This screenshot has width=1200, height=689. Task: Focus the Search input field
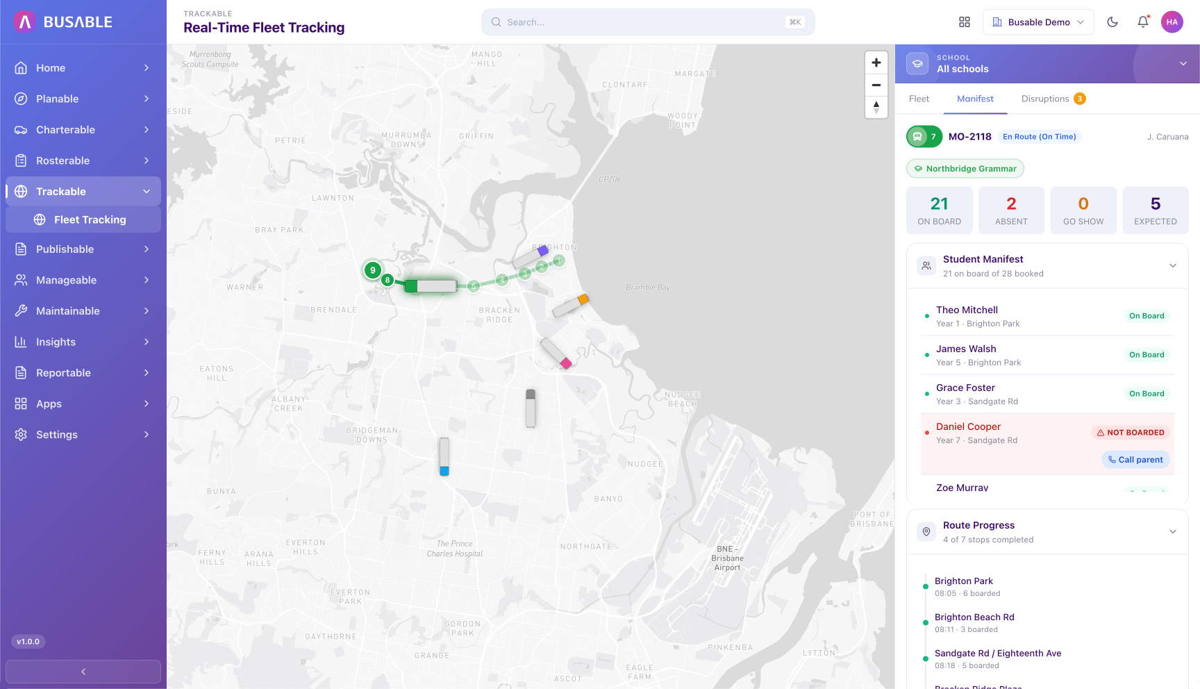(648, 22)
